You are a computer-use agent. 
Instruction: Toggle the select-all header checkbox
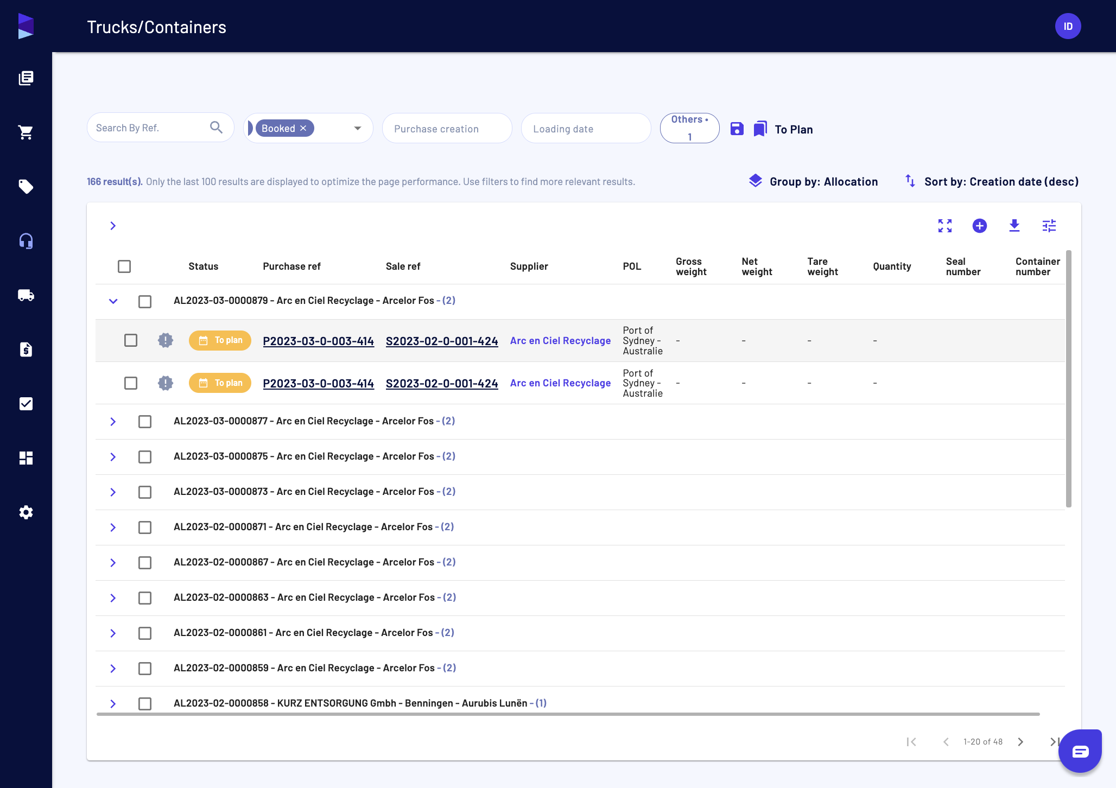click(x=124, y=266)
